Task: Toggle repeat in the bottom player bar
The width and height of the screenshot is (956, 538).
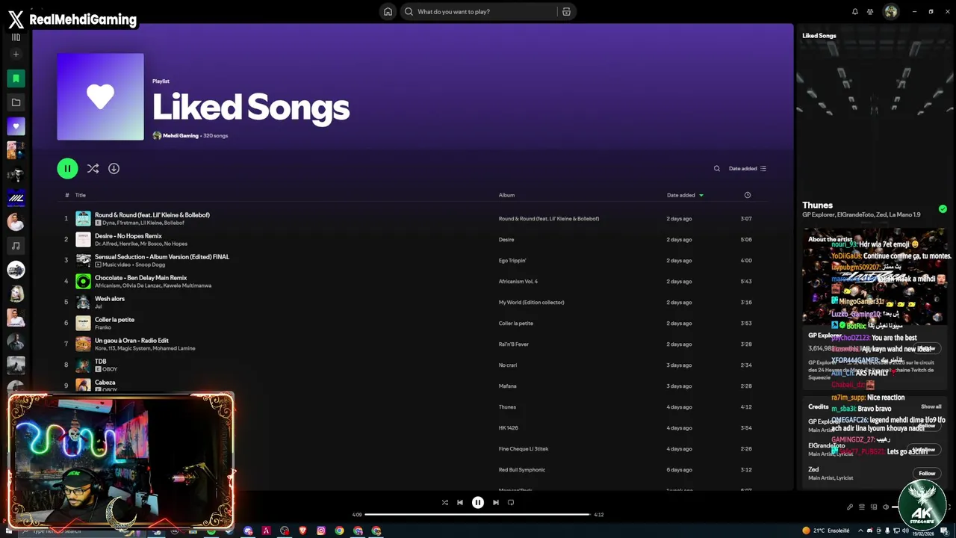Action: tap(511, 503)
